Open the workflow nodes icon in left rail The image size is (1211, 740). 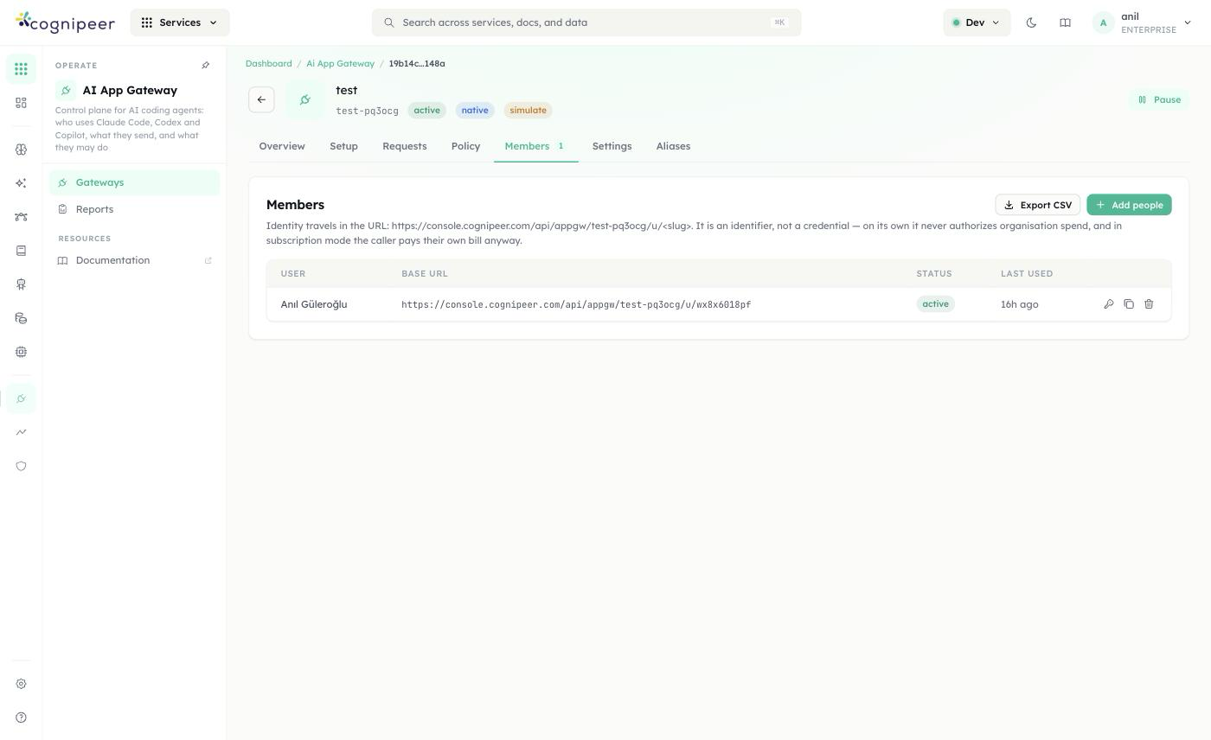pyautogui.click(x=21, y=217)
